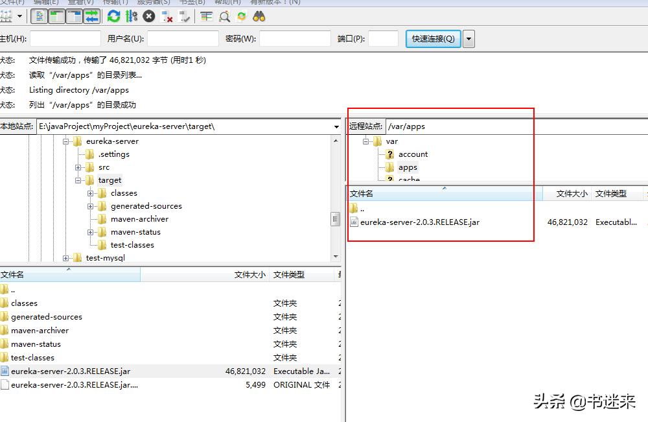The width and height of the screenshot is (648, 422).
Task: Click the local tree scrollbar up arrow
Action: click(x=336, y=141)
